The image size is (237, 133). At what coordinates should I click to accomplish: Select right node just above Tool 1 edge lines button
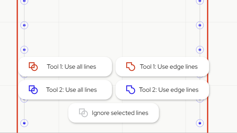click(200, 50)
